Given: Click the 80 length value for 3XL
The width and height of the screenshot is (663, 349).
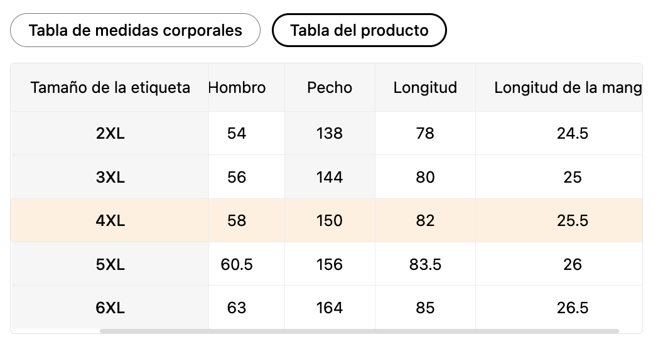Looking at the screenshot, I should tap(425, 177).
